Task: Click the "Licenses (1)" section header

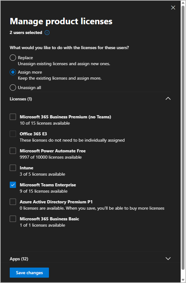Action: tap(21, 99)
